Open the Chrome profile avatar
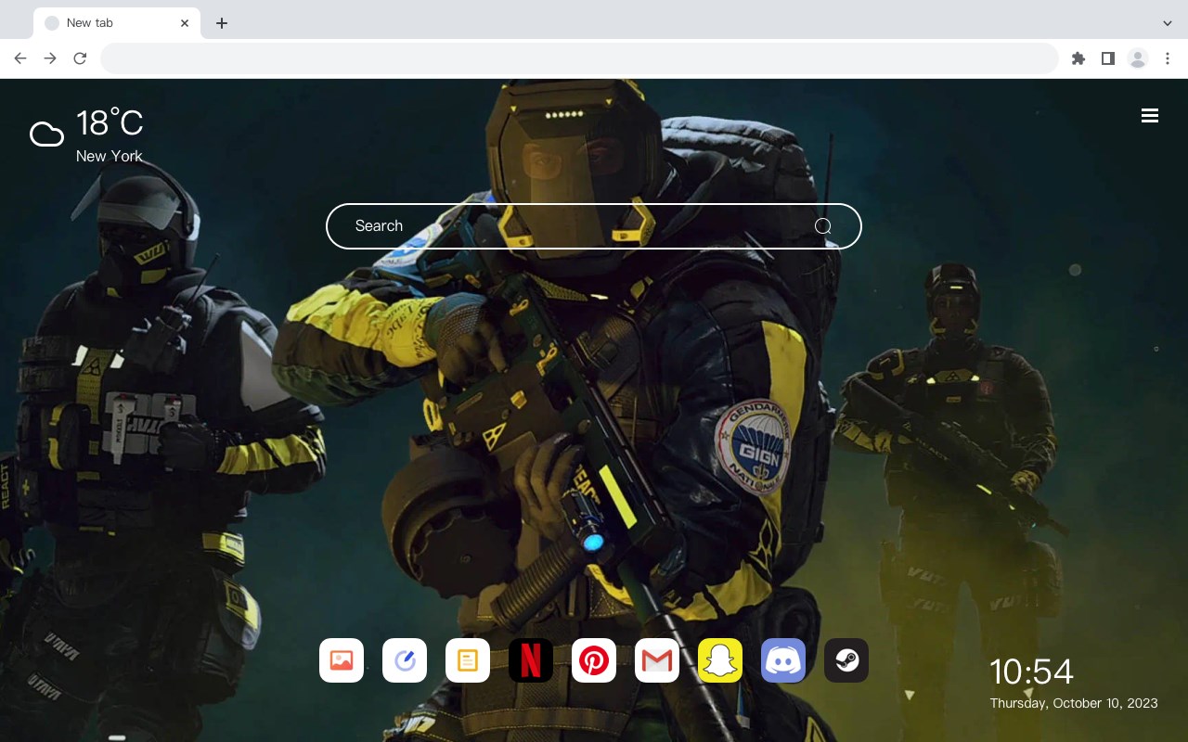 point(1138,58)
